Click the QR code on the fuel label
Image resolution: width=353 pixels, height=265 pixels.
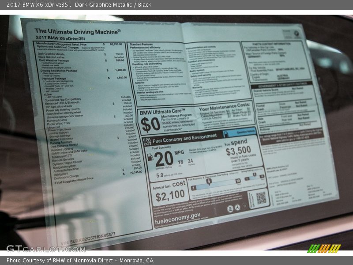pyautogui.click(x=261, y=198)
